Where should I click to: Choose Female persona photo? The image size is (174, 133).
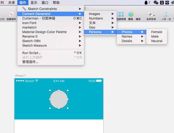tap(157, 32)
